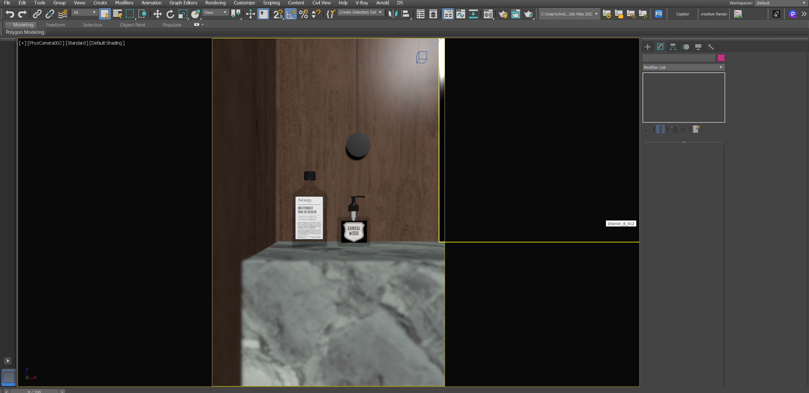This screenshot has width=809, height=393.
Task: Expand the Modifier List dropdown
Action: 683,67
